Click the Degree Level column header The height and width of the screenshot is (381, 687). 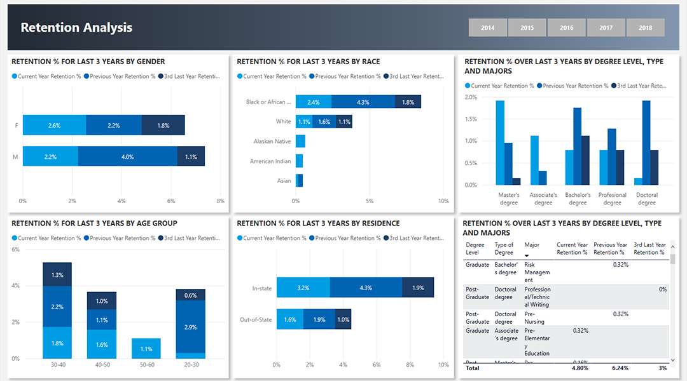coord(475,248)
